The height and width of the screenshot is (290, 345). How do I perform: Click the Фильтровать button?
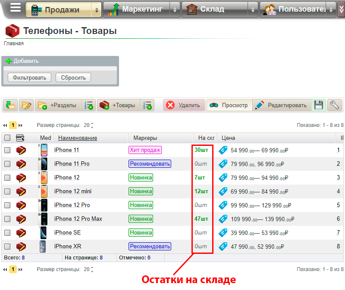[x=29, y=78]
